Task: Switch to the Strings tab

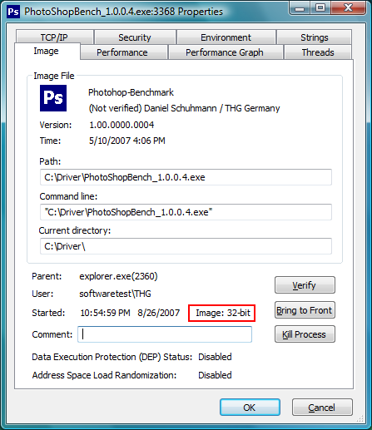Action: (315, 37)
